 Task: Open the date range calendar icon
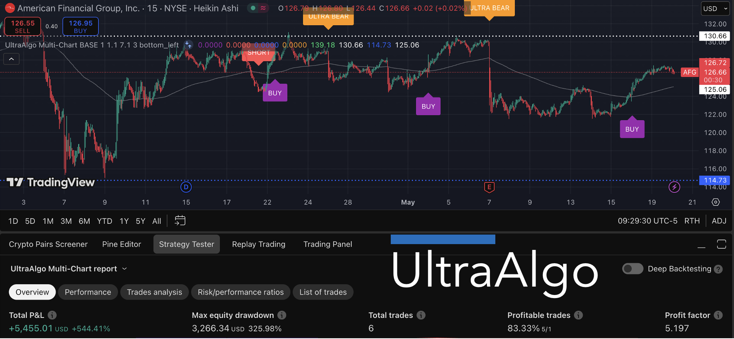click(x=180, y=221)
